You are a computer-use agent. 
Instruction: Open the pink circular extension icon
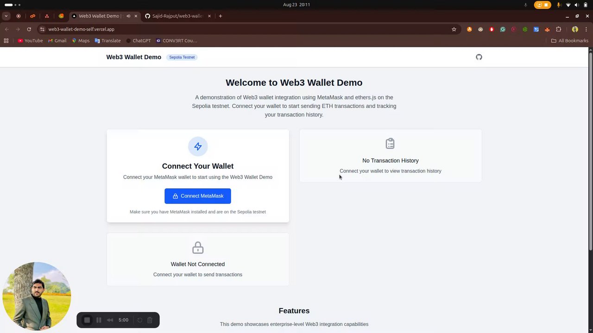514,29
